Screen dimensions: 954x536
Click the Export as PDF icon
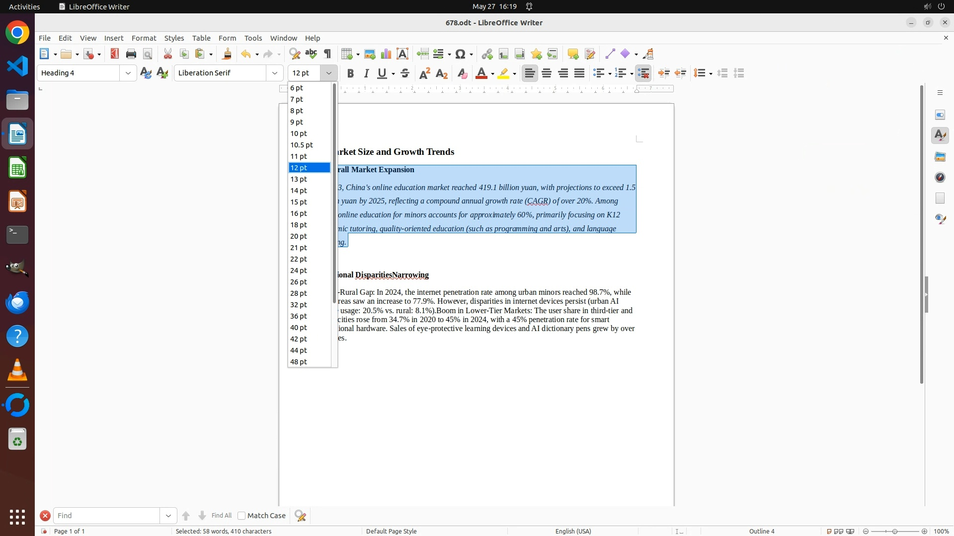(115, 54)
